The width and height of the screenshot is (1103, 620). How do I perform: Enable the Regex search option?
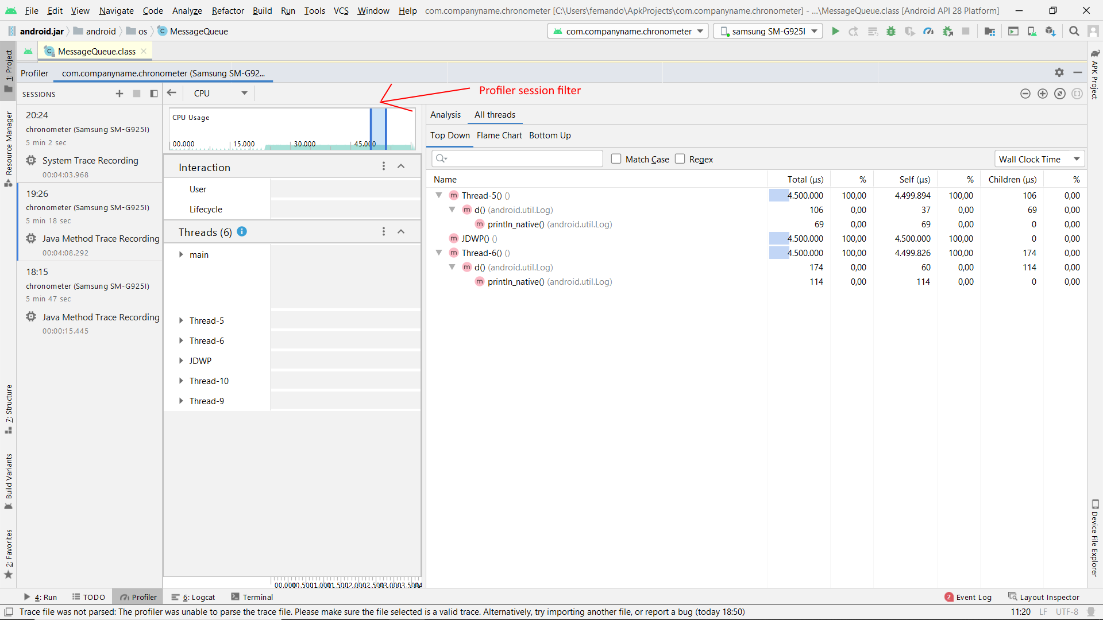point(681,159)
